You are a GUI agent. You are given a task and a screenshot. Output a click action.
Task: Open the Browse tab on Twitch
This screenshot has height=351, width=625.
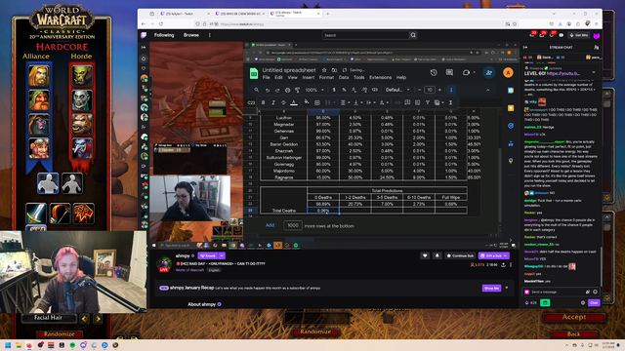click(191, 35)
